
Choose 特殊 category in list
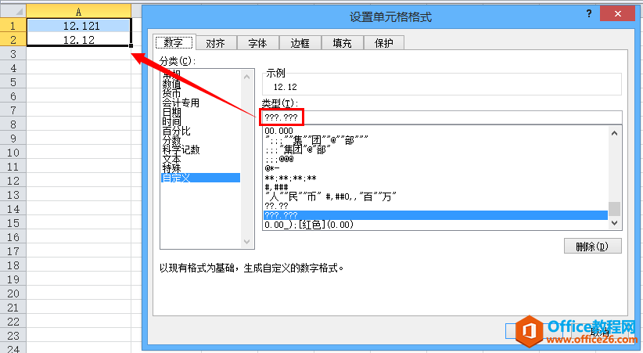172,168
